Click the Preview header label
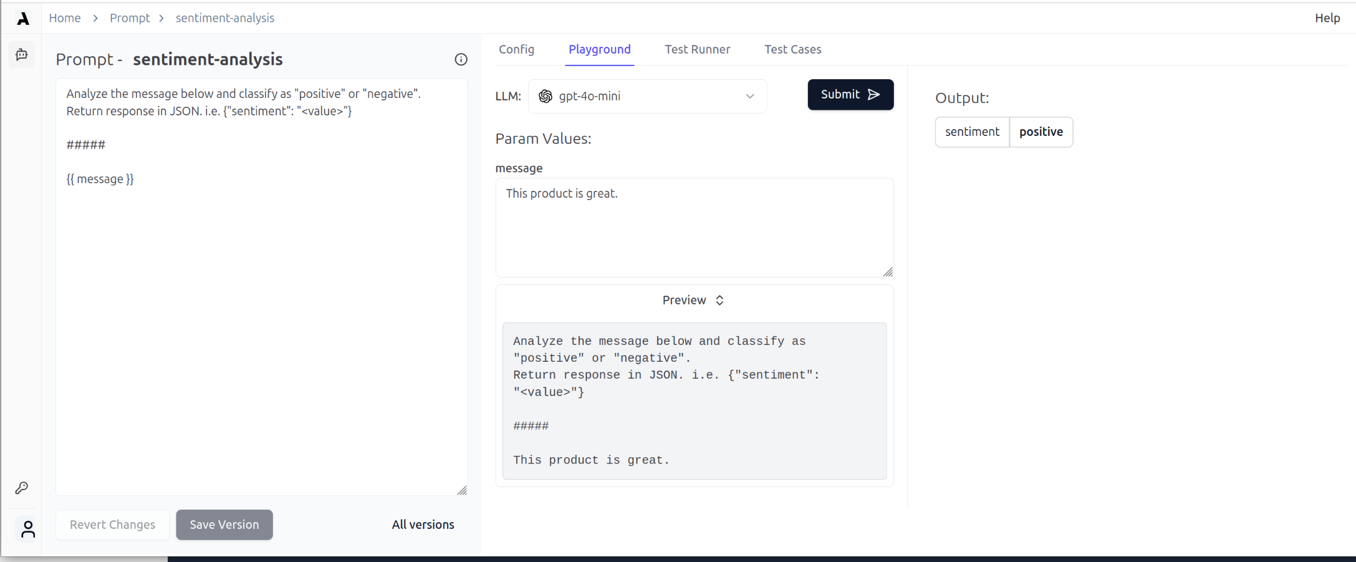1356x562 pixels. (684, 300)
